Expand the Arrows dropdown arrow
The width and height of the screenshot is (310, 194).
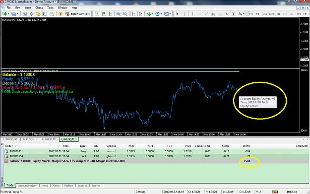pos(244,14)
